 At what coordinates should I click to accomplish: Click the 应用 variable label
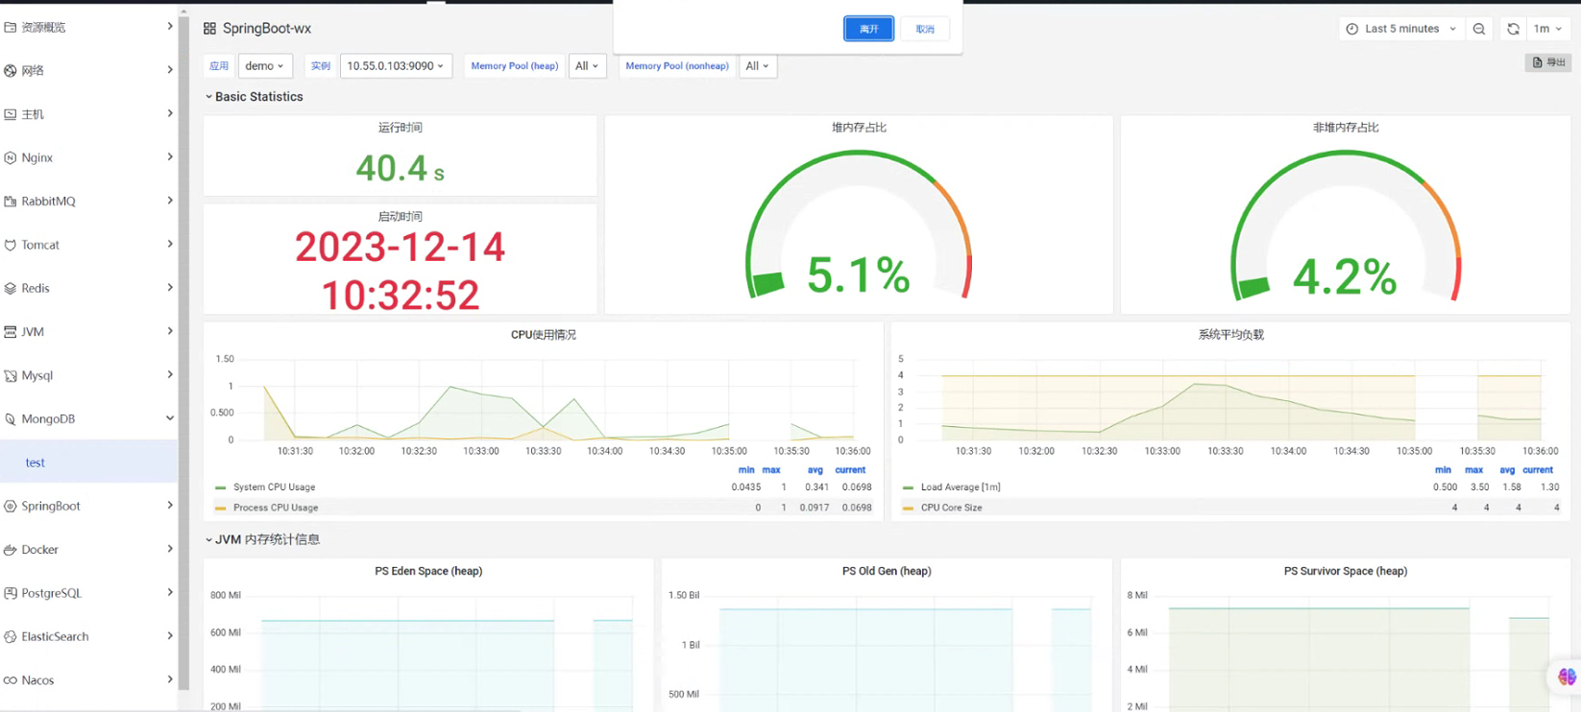click(219, 66)
